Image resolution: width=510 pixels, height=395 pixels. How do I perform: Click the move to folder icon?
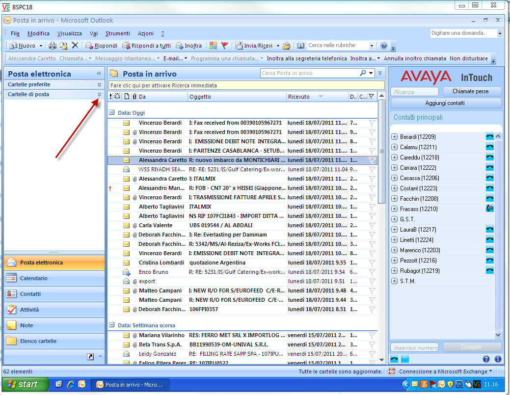64,46
